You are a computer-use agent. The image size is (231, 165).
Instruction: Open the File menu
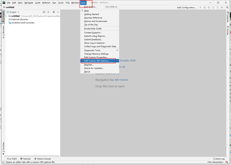9,3
